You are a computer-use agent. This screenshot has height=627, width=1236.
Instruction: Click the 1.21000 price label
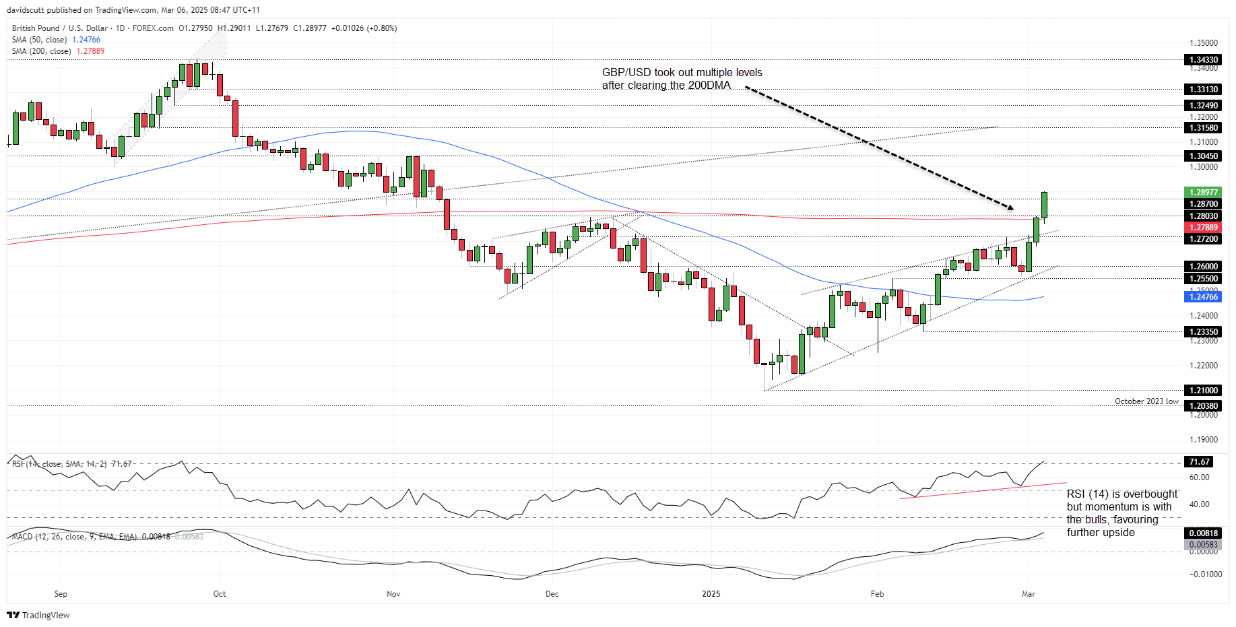click(1204, 391)
